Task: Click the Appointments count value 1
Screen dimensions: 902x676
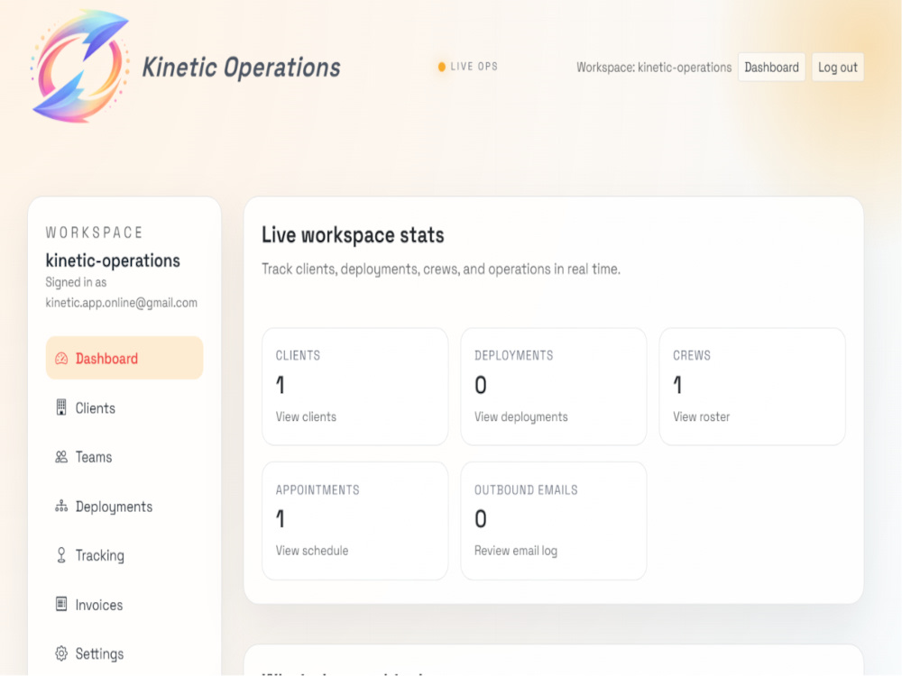Action: point(281,518)
